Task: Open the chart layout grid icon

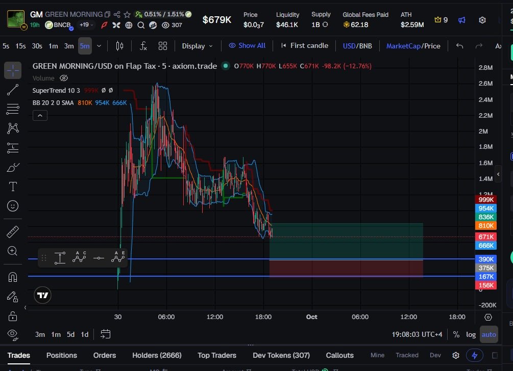Action: tap(163, 46)
